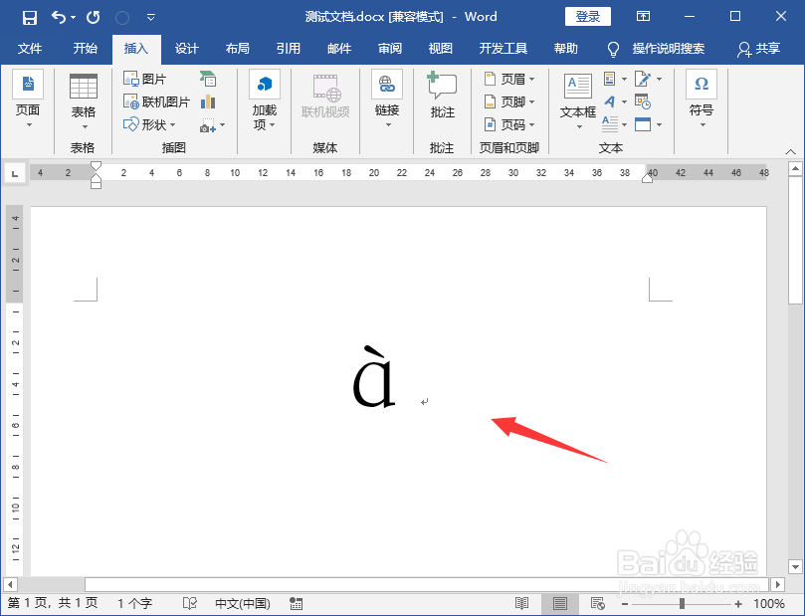Click the letter à in the document
Image resolution: width=805 pixels, height=616 pixels.
(x=374, y=377)
